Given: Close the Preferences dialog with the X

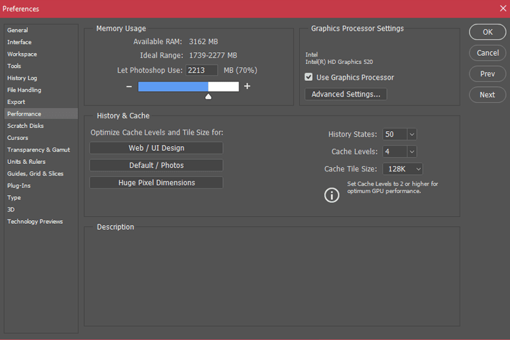Looking at the screenshot, I should 503,8.
